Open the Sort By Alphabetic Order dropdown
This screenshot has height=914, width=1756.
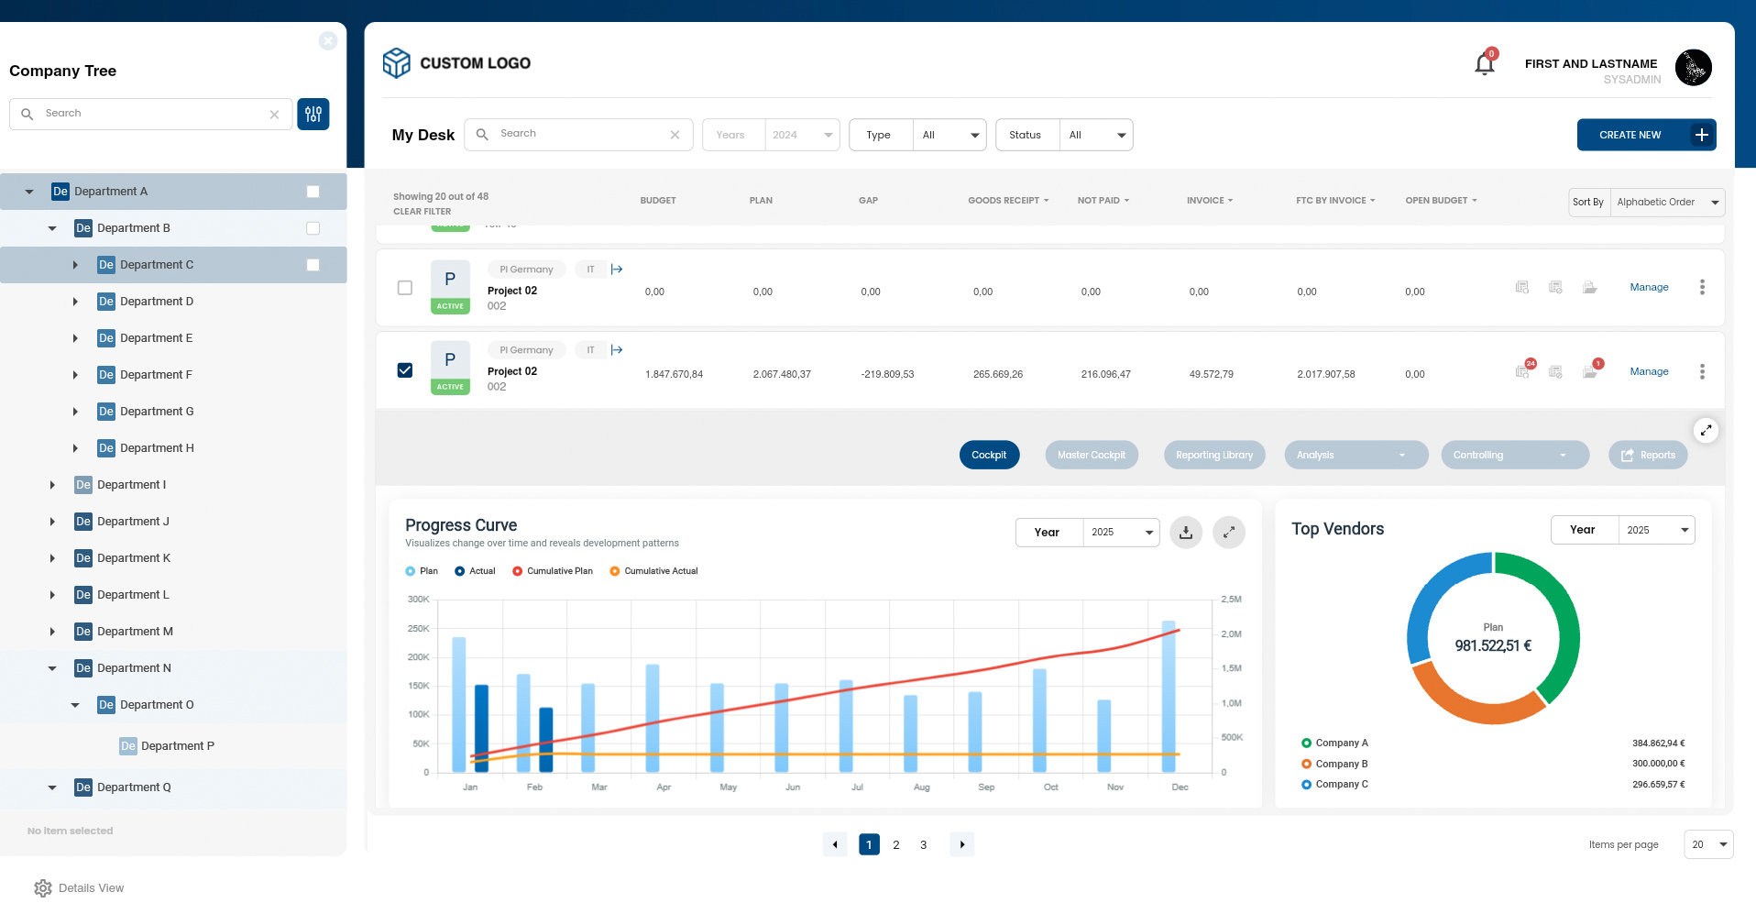[x=1666, y=203]
